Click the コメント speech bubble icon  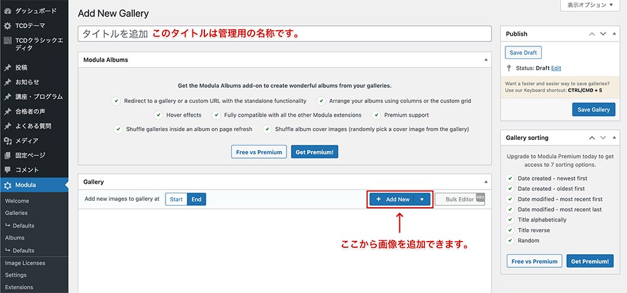[8, 170]
